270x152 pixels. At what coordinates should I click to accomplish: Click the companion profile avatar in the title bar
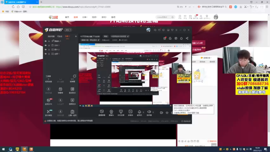pyautogui.click(x=148, y=30)
